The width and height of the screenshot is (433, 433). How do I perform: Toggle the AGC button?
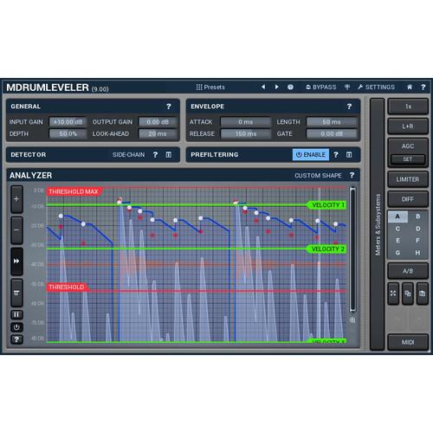click(408, 146)
